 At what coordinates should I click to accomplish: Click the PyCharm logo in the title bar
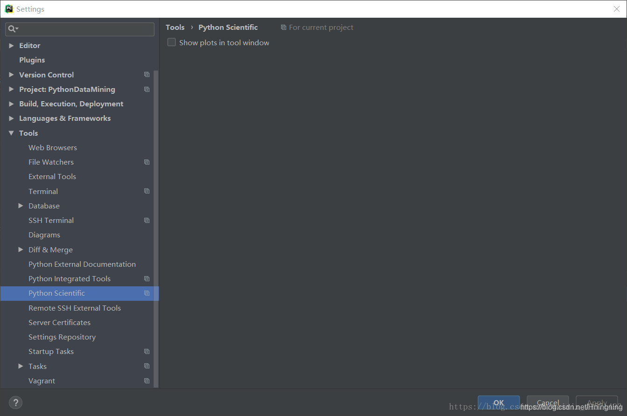point(8,8)
